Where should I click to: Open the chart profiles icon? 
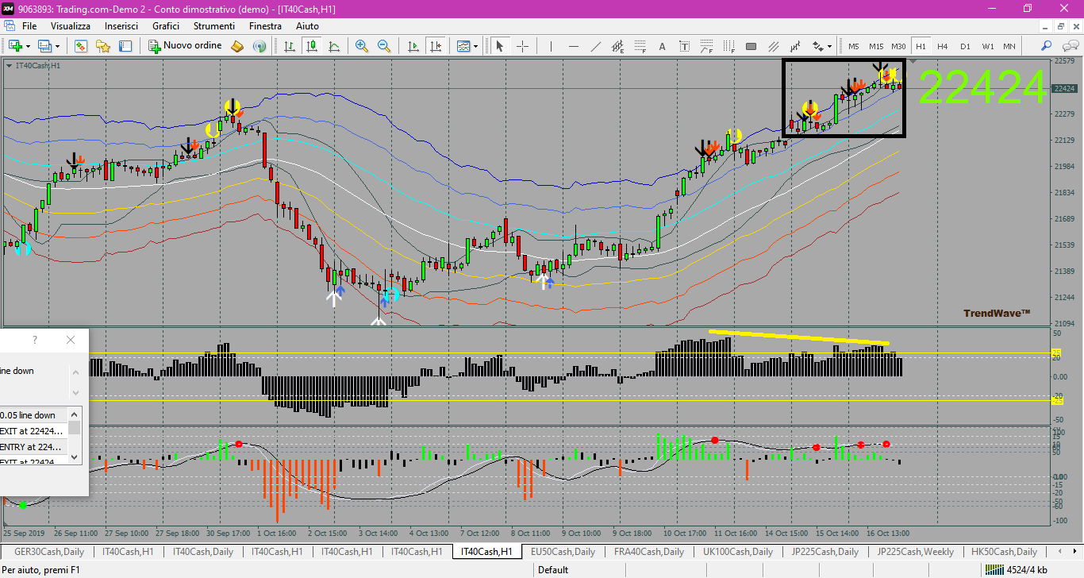[x=45, y=46]
